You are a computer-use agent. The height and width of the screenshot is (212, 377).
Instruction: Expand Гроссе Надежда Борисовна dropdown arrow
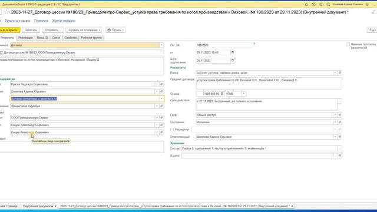157,84
